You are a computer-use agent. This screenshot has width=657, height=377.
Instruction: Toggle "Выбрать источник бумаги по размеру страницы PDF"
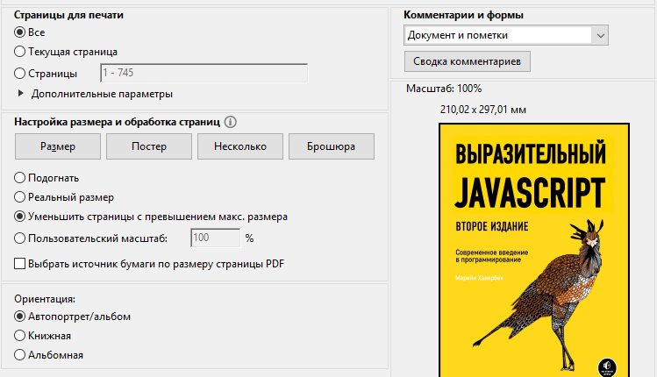[19, 264]
